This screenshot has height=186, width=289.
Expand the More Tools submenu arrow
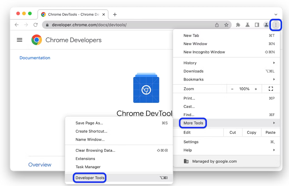coord(274,123)
